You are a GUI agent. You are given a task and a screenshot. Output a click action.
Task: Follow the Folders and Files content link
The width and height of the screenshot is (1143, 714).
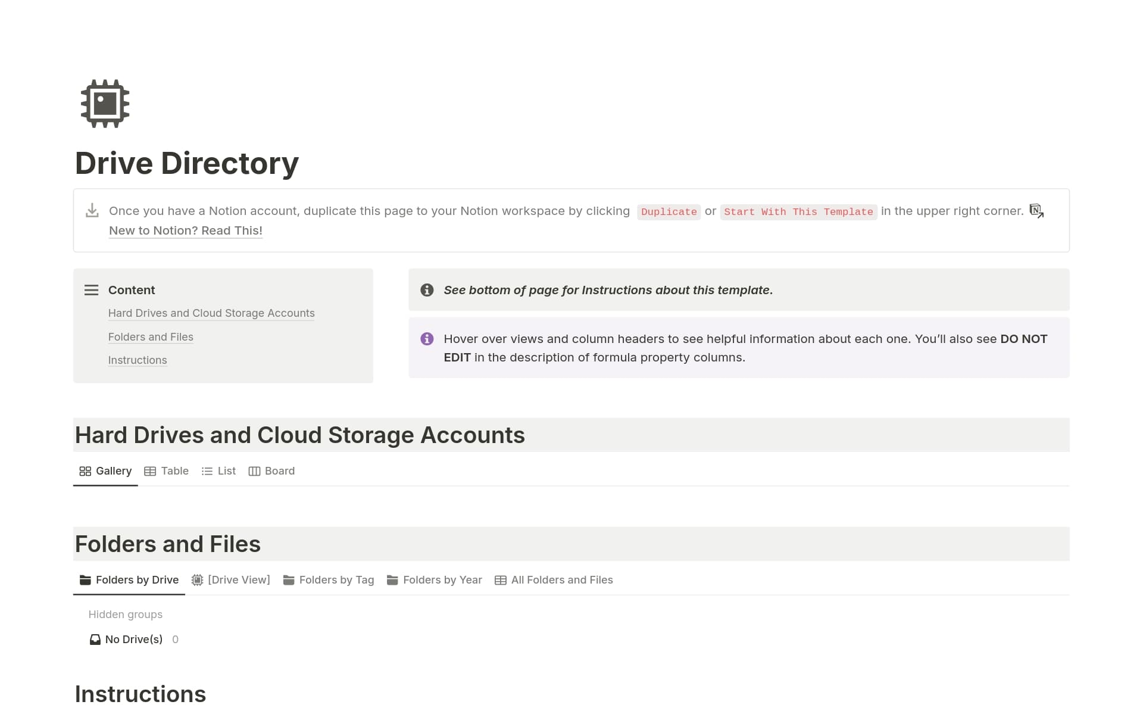click(151, 336)
